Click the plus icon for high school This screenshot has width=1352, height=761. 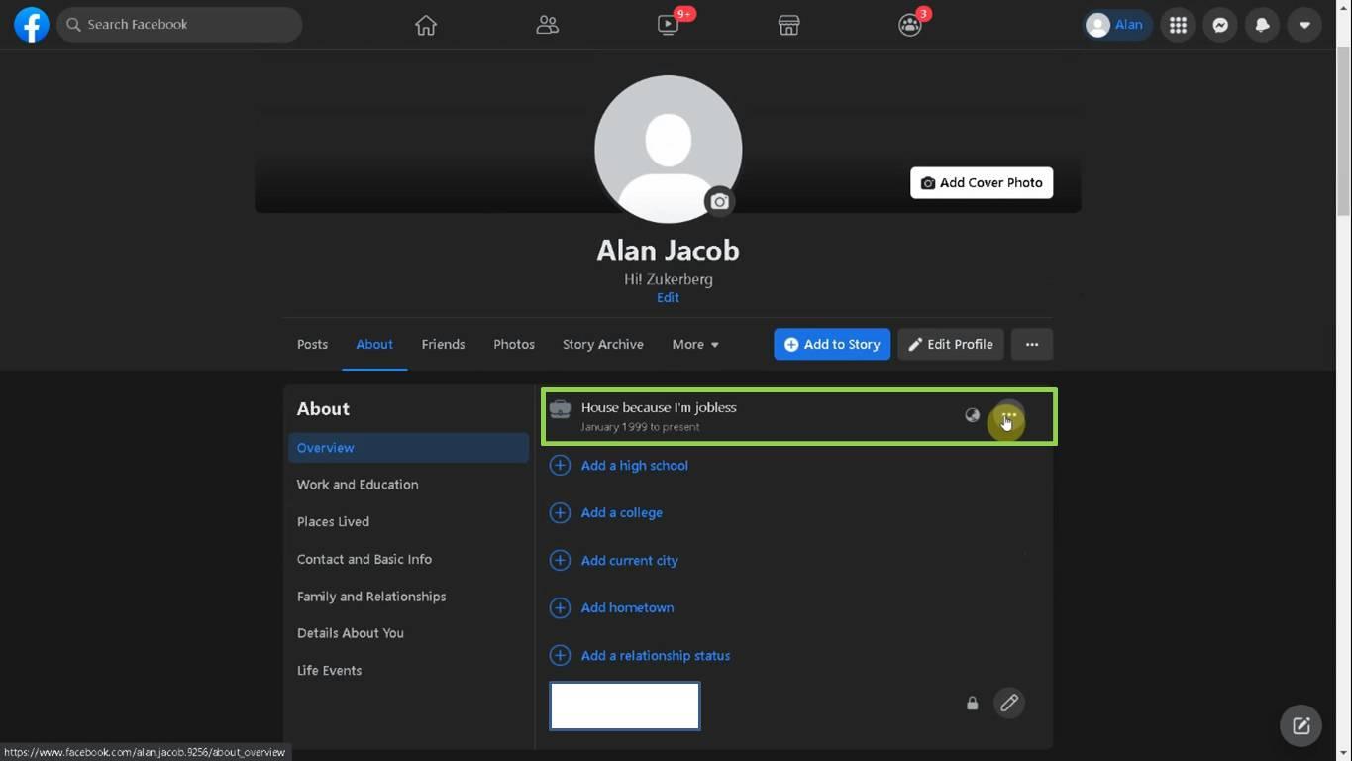(x=560, y=465)
